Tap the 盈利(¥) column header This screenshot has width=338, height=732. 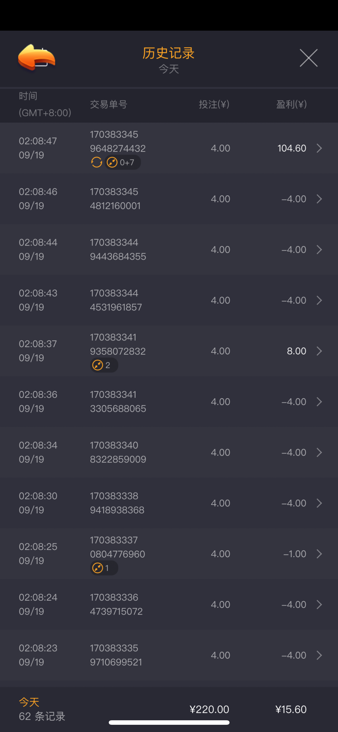(291, 104)
